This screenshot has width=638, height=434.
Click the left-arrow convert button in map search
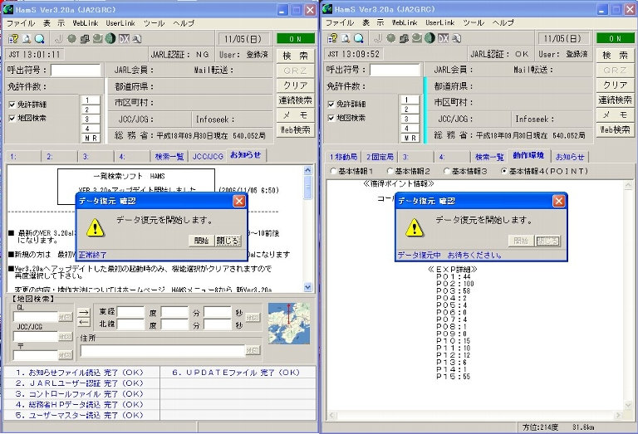83,322
